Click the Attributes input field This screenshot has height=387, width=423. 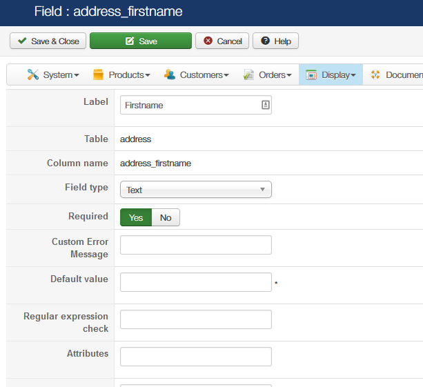point(196,357)
